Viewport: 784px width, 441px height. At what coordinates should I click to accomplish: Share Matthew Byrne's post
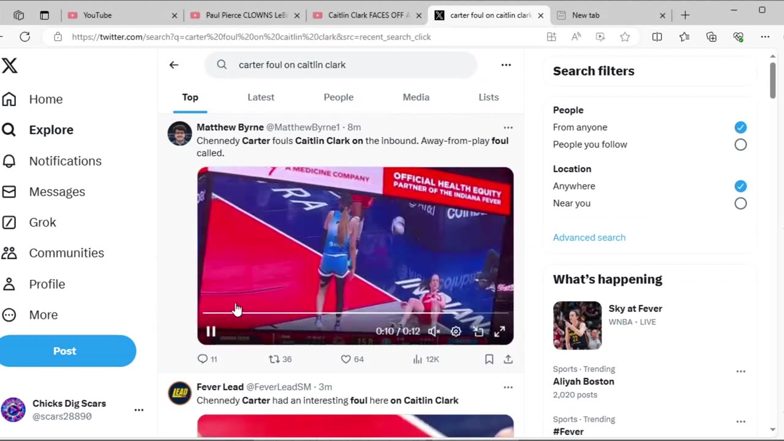[508, 360]
